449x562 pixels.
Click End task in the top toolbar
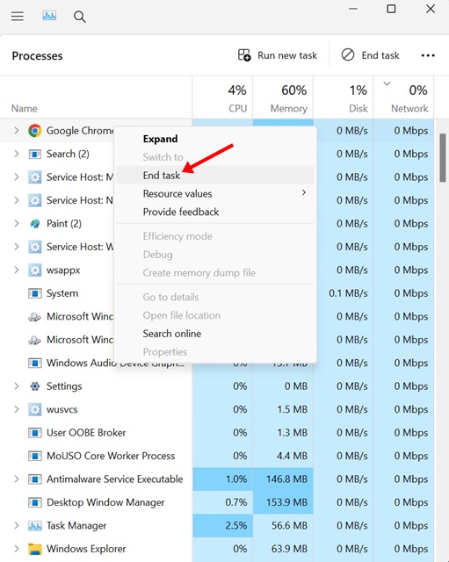tap(370, 55)
